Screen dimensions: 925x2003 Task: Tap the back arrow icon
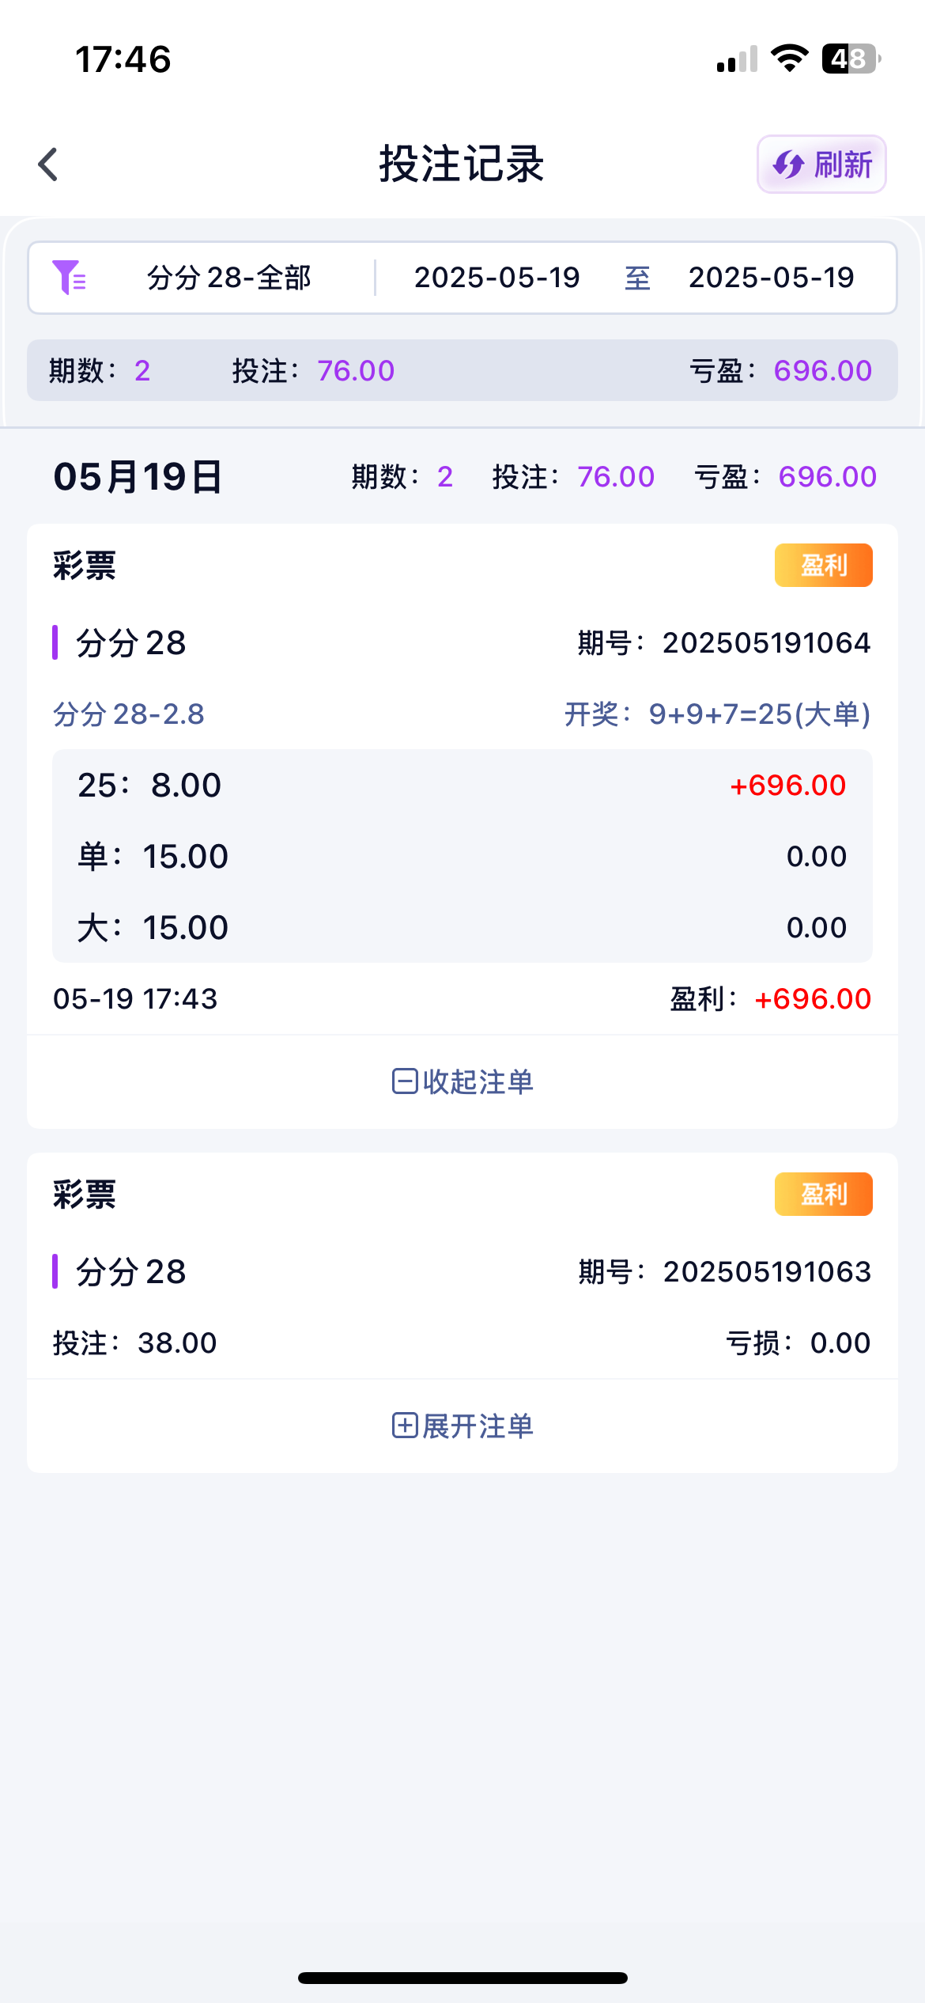(x=48, y=165)
